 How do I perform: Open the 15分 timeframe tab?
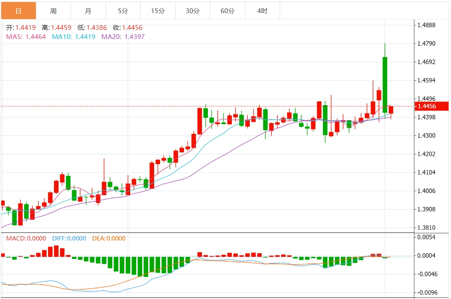tap(158, 11)
